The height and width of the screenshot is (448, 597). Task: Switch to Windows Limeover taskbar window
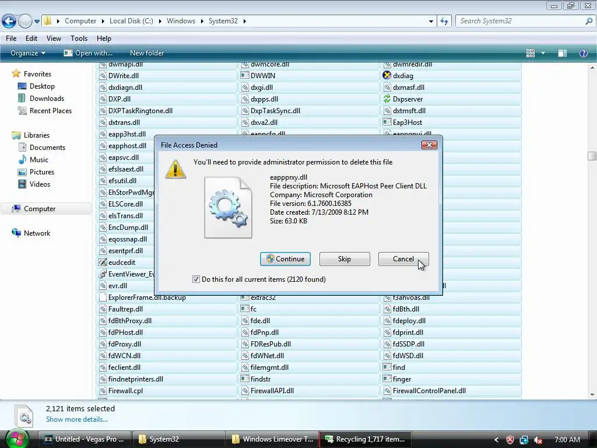pos(272,439)
